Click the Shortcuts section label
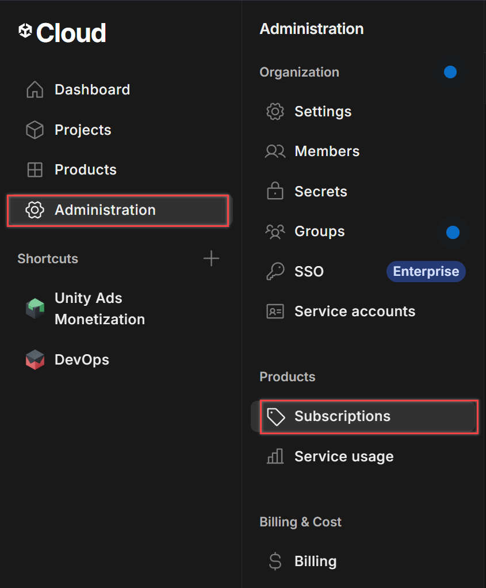The image size is (486, 588). pyautogui.click(x=48, y=259)
